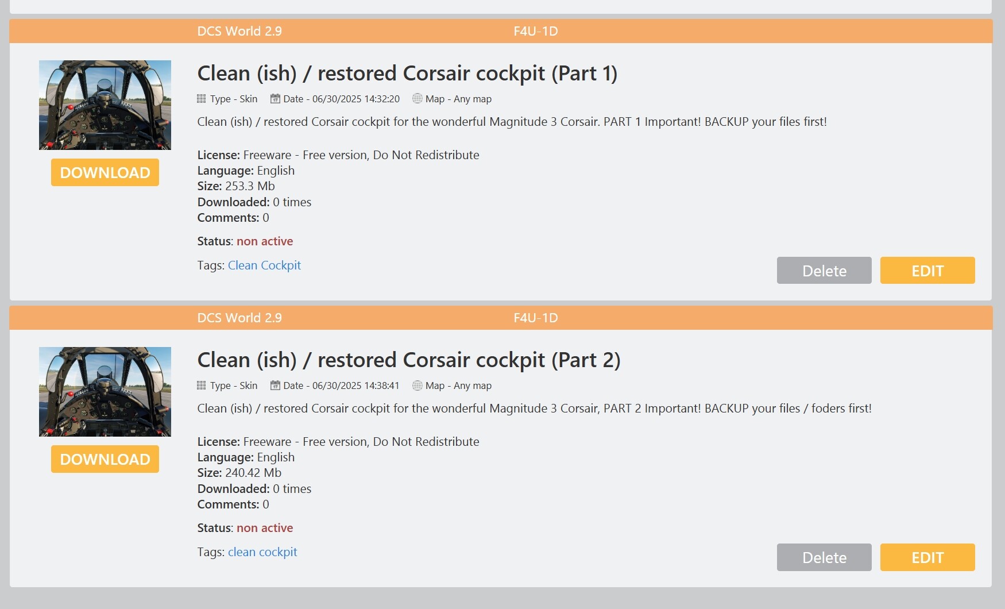Click 'F4U-1D' in the Part 2 header
Image resolution: width=1005 pixels, height=609 pixels.
[x=536, y=318]
